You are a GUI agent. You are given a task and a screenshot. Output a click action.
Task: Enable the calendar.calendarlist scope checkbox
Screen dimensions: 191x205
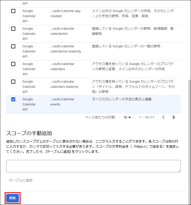coord(13,29)
